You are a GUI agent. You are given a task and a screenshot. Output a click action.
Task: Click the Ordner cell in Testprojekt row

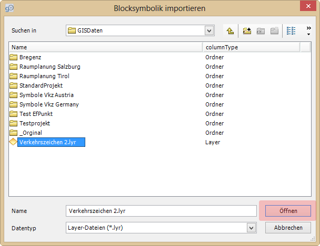coord(215,123)
